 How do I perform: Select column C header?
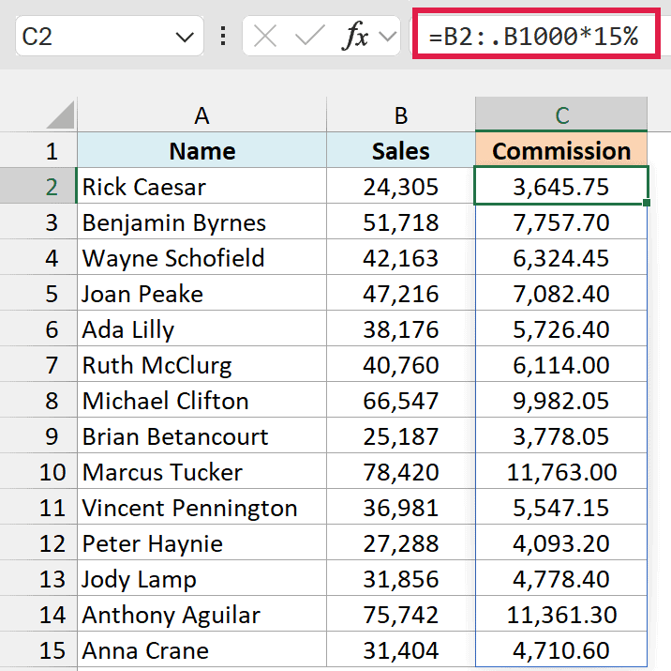coord(561,114)
